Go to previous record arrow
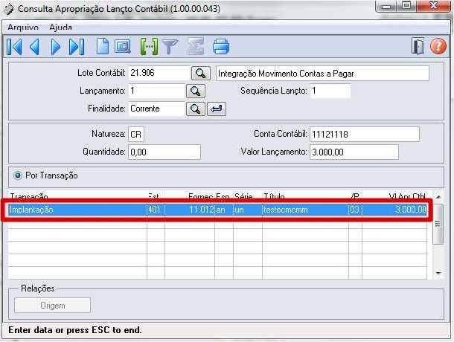 [x=34, y=47]
